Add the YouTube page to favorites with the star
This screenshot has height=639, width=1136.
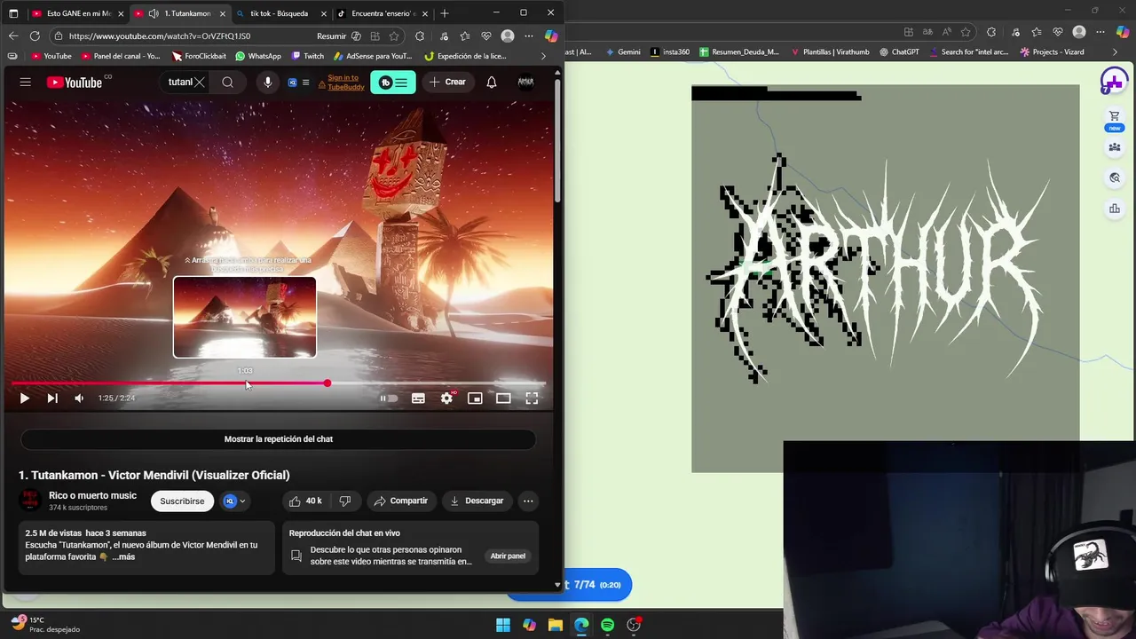394,36
